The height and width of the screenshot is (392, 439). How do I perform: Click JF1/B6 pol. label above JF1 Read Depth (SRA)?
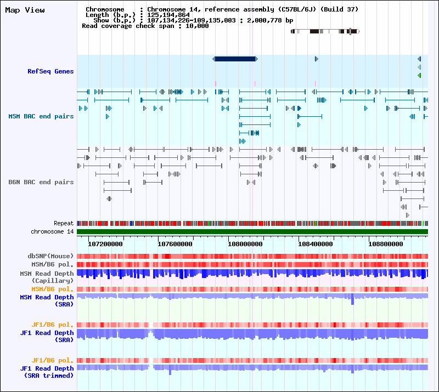(x=52, y=325)
